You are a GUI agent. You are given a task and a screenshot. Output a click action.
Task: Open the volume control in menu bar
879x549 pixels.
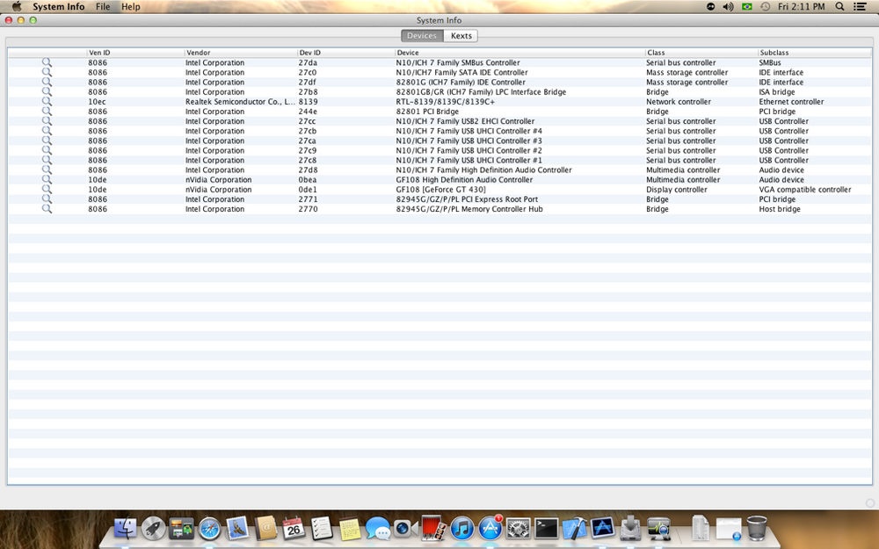[728, 6]
